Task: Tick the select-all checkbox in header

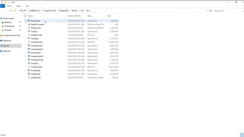Action: (25, 16)
